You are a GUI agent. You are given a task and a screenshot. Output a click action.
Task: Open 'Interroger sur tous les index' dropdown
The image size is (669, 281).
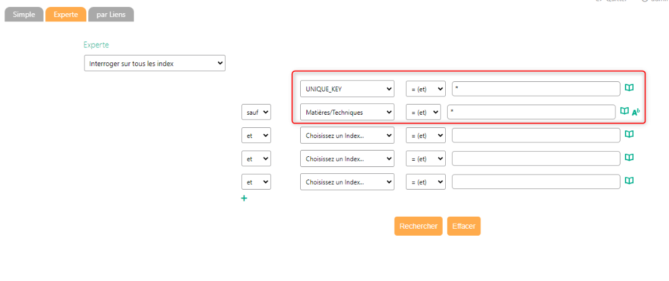(x=154, y=63)
